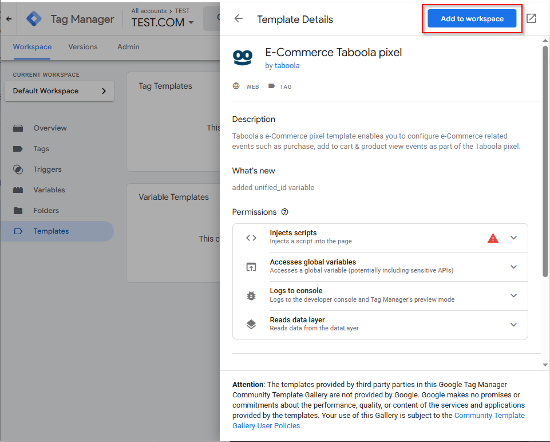Expand the Reads data layer permission

coord(513,325)
